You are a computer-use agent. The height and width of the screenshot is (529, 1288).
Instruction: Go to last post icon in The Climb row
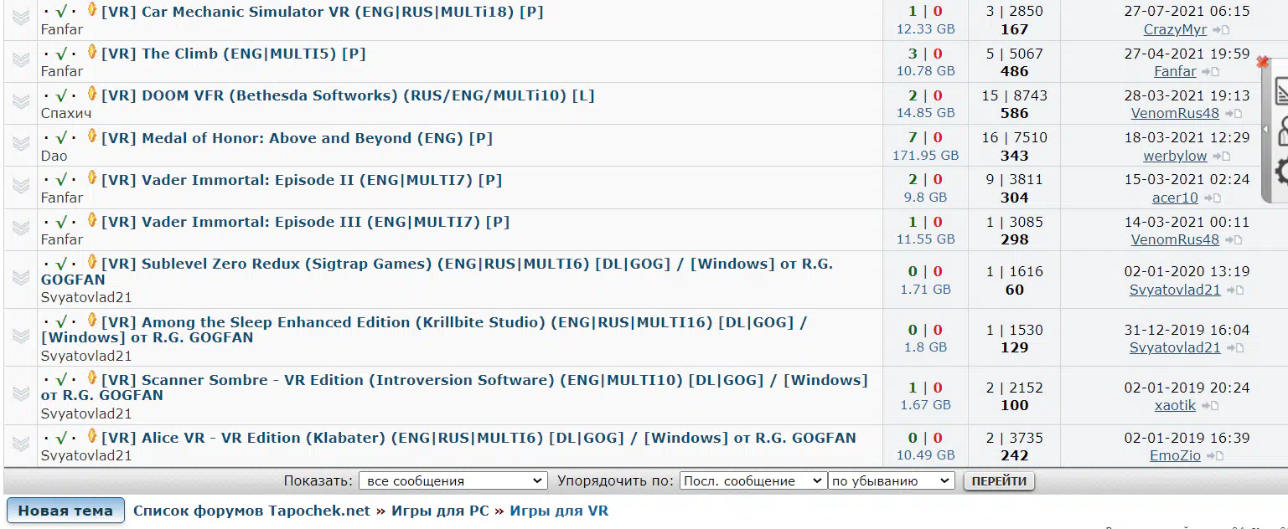tap(1210, 72)
